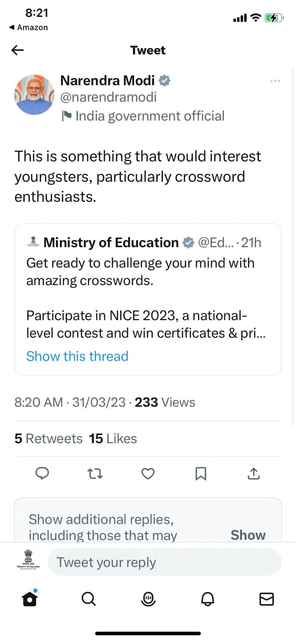Show additional hidden replies
The width and height of the screenshot is (296, 641).
click(x=248, y=535)
